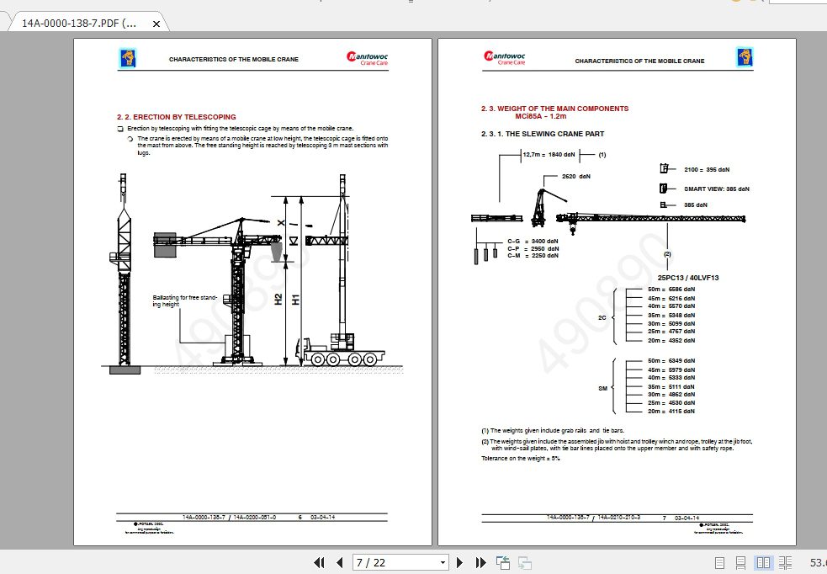This screenshot has height=574, width=827.
Task: Toggle the highlighted two-page facing view
Action: point(763,562)
